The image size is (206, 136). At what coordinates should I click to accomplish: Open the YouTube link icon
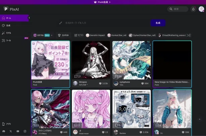pyautogui.click(x=18, y=131)
